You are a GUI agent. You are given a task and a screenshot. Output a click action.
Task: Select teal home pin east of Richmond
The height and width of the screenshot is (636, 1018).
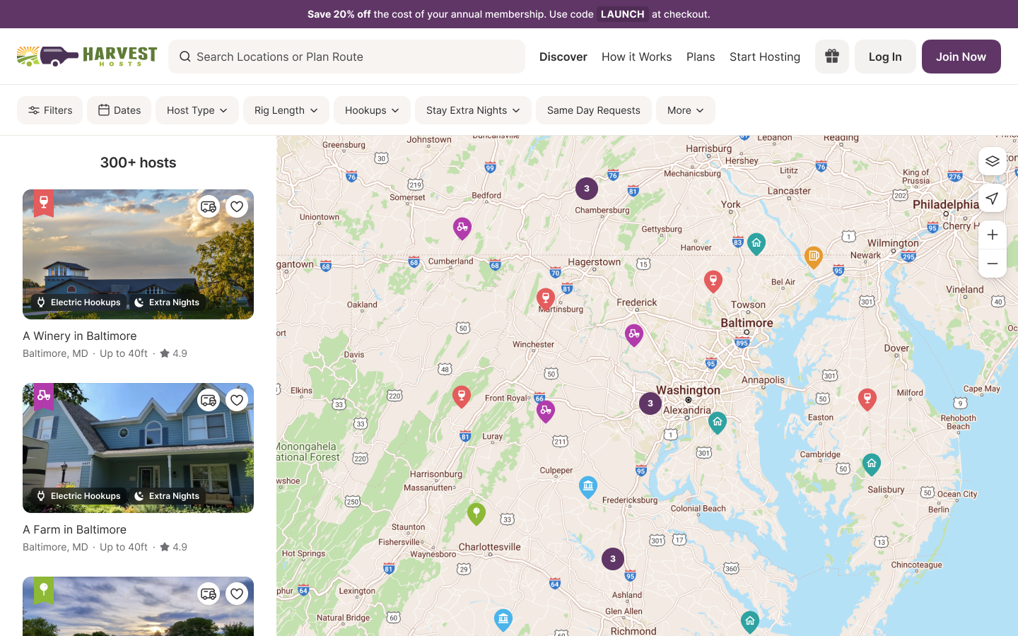click(x=750, y=622)
